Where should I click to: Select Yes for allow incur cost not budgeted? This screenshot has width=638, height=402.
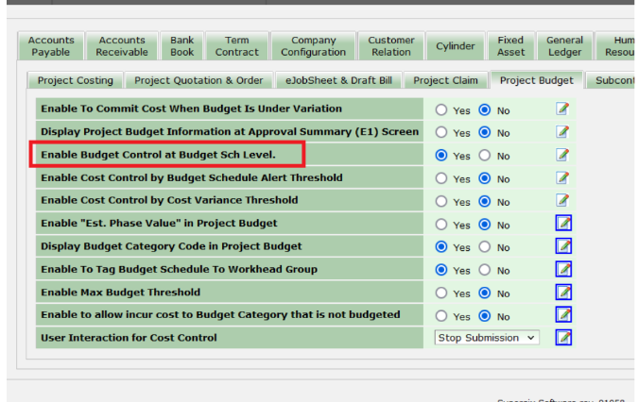[x=441, y=315]
